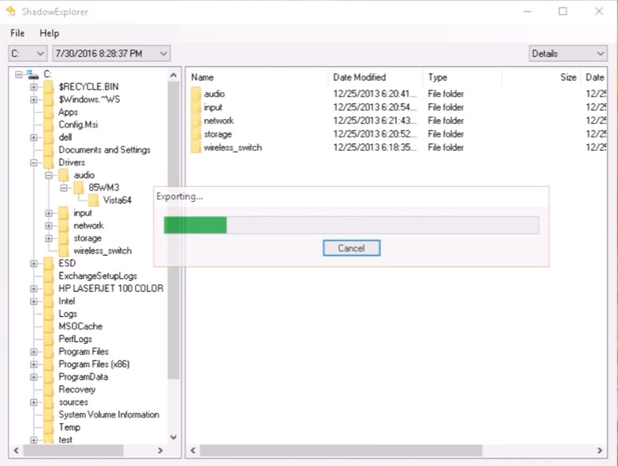Expand the ESD folder node
Viewport: 618px width, 466px height.
click(x=34, y=263)
